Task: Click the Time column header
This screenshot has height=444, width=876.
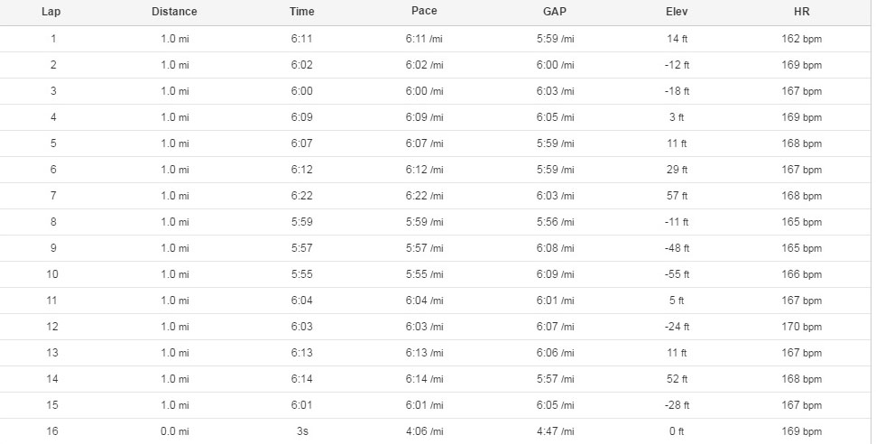Action: [x=301, y=12]
